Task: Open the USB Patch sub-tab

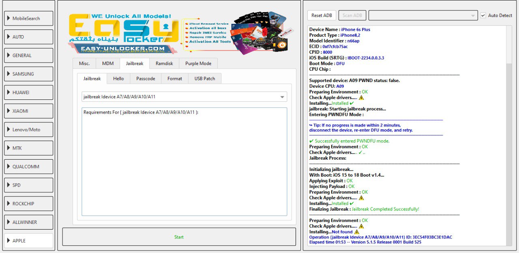Action: 205,78
